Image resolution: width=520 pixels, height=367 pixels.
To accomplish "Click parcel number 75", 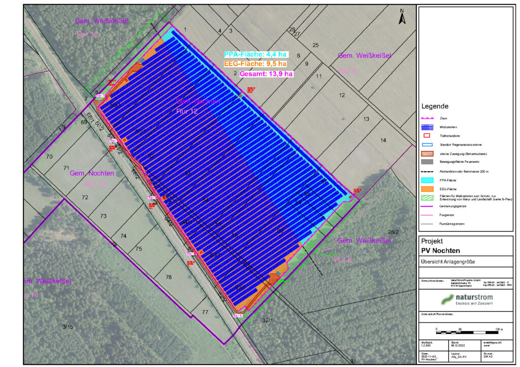I will coord(139,248).
